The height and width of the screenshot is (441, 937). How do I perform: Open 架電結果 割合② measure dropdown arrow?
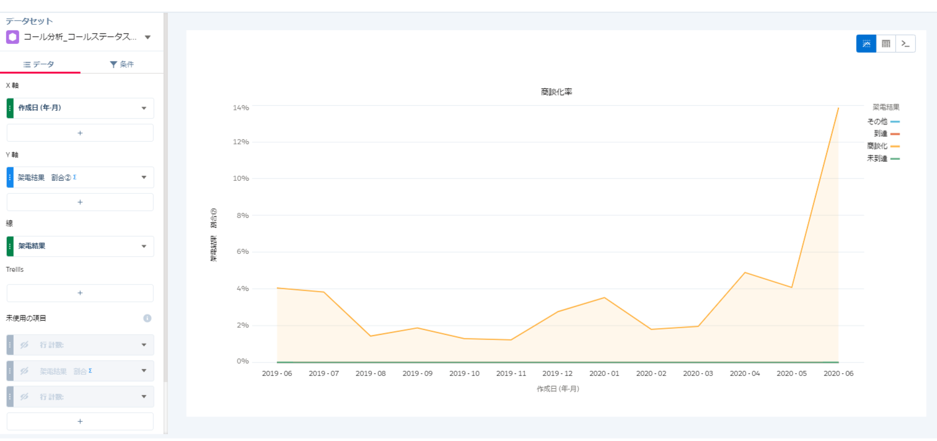coord(144,177)
